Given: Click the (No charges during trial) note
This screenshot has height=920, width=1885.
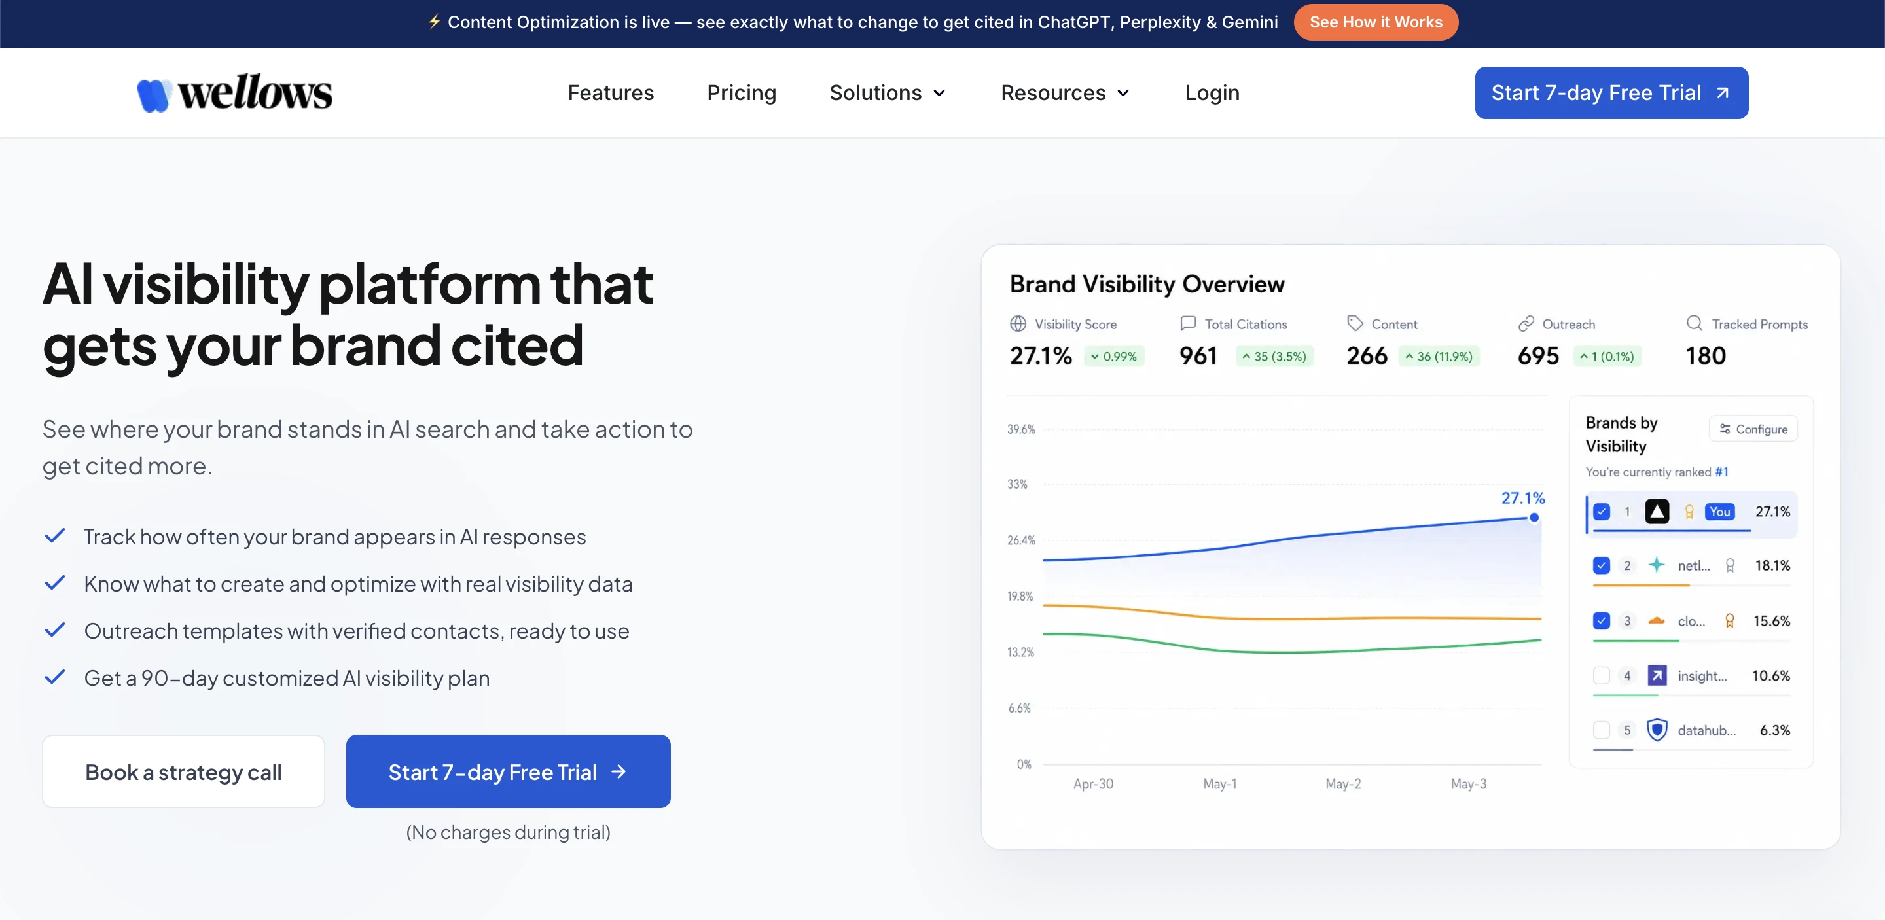Looking at the screenshot, I should (508, 832).
